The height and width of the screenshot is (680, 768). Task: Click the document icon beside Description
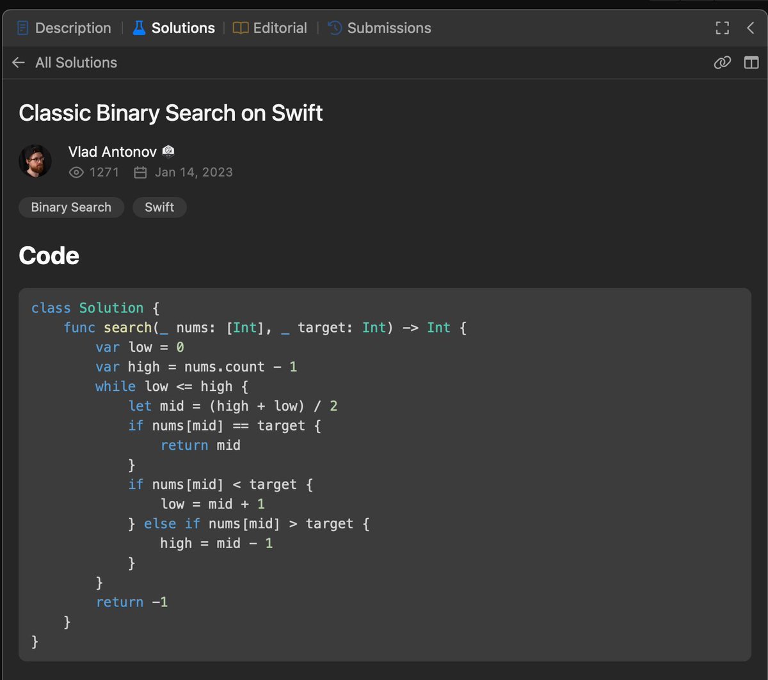point(23,28)
